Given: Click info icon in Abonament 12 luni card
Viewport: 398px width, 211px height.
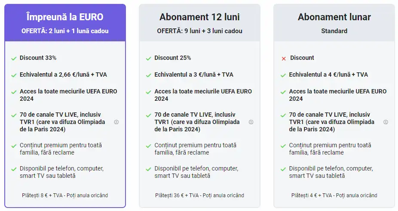Looking at the screenshot, I should click(x=251, y=122).
